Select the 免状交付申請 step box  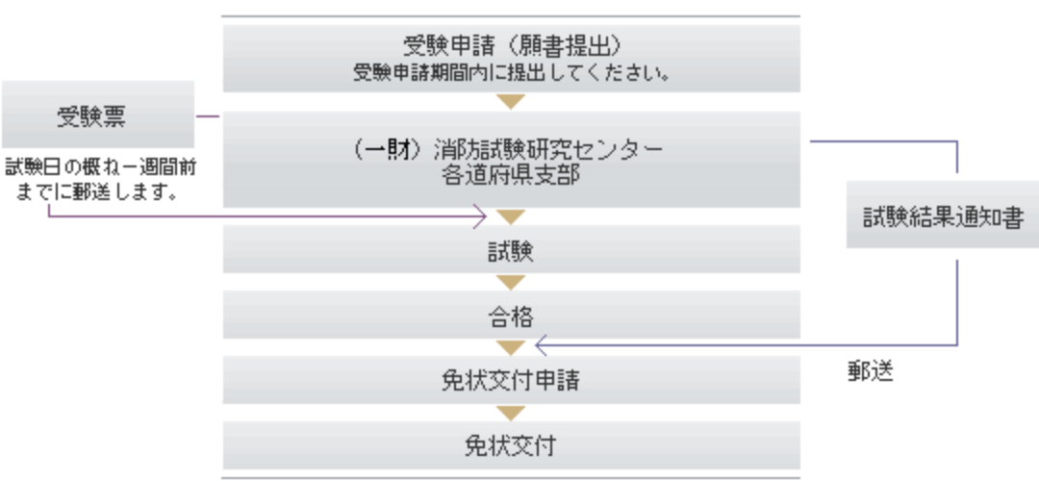511,380
